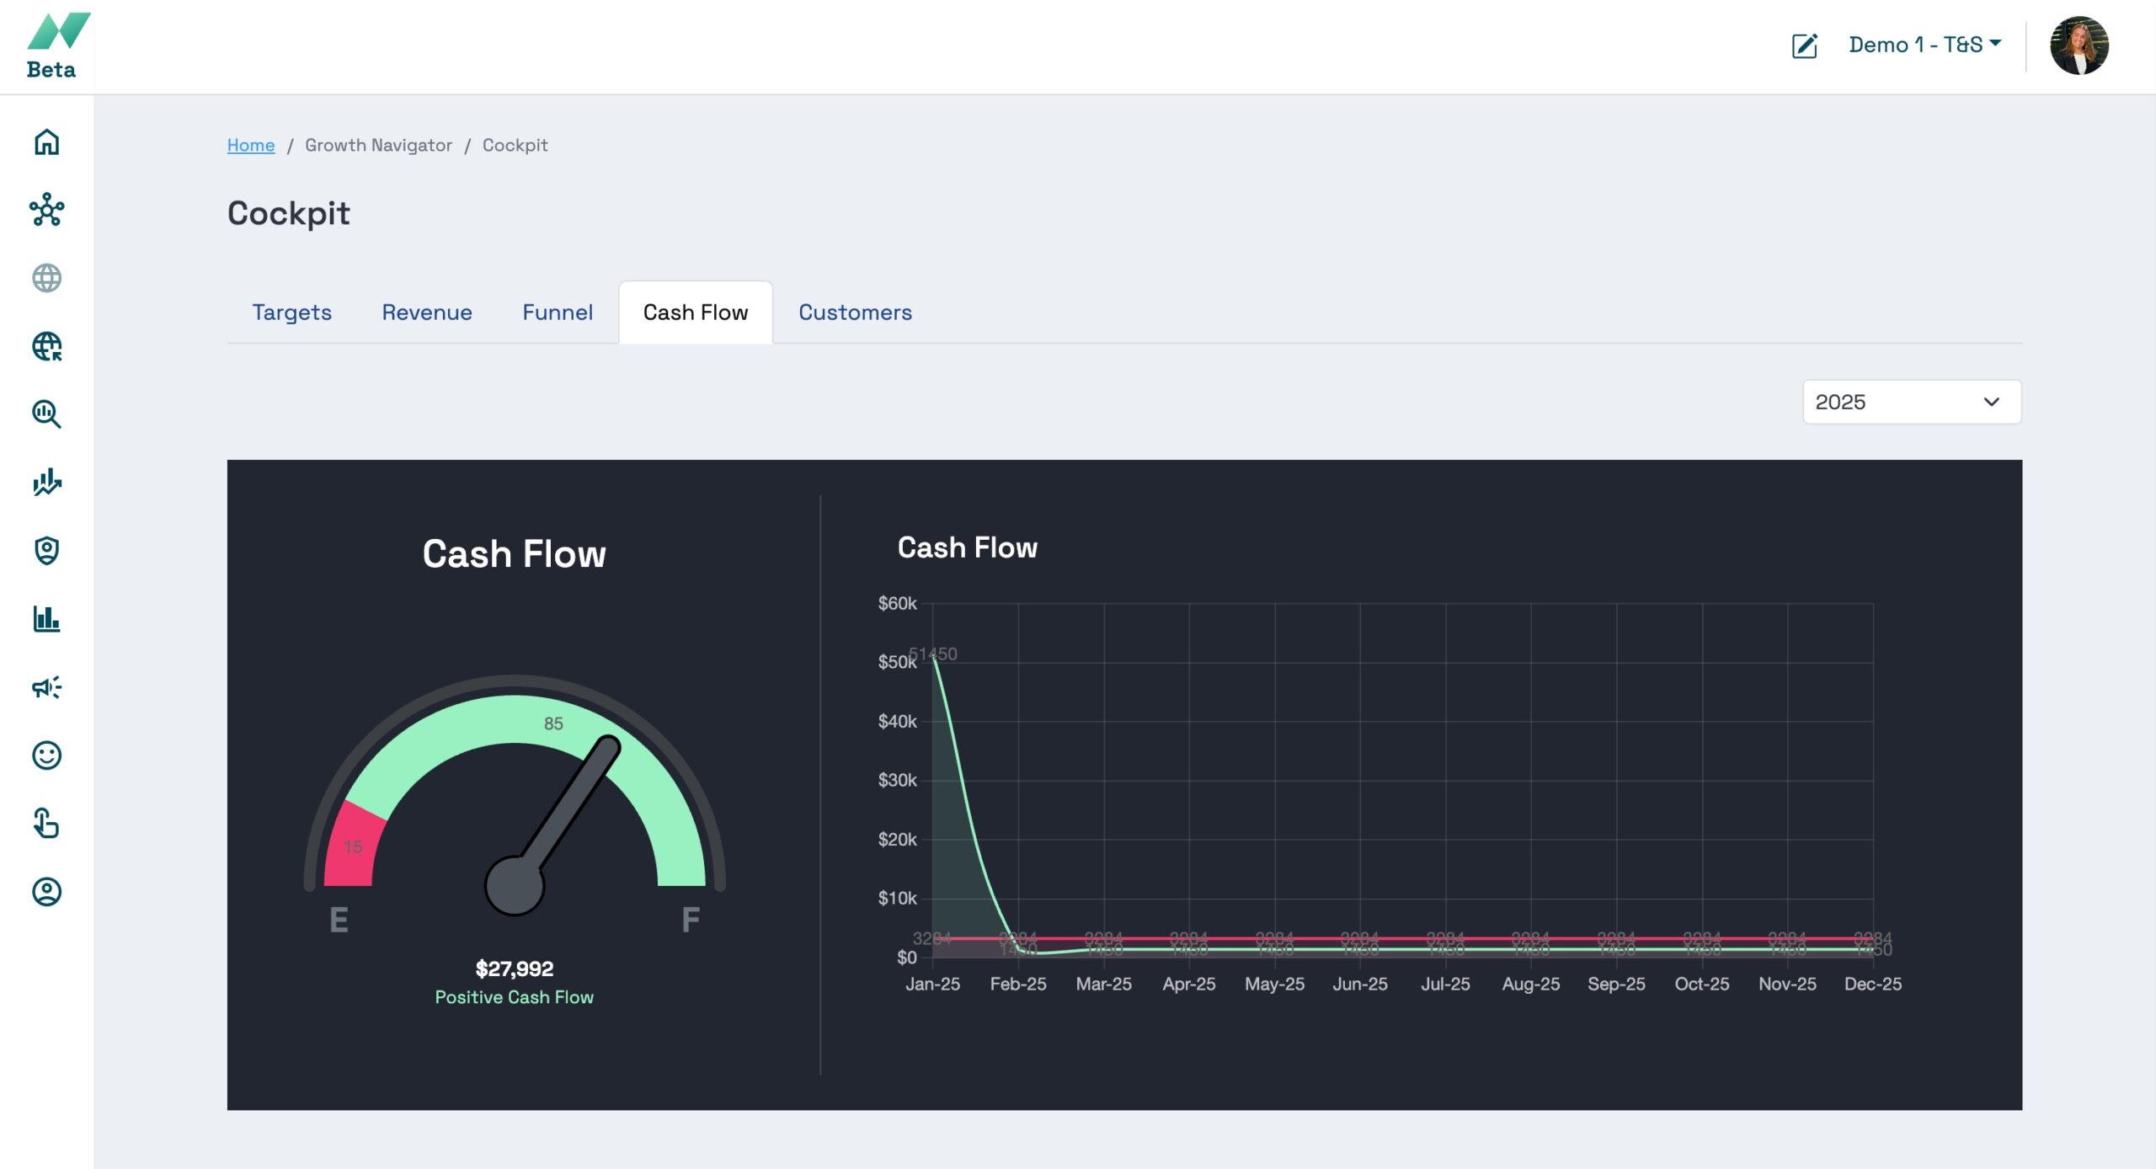Click the smiley face sidebar icon
The width and height of the screenshot is (2156, 1169).
click(x=46, y=755)
